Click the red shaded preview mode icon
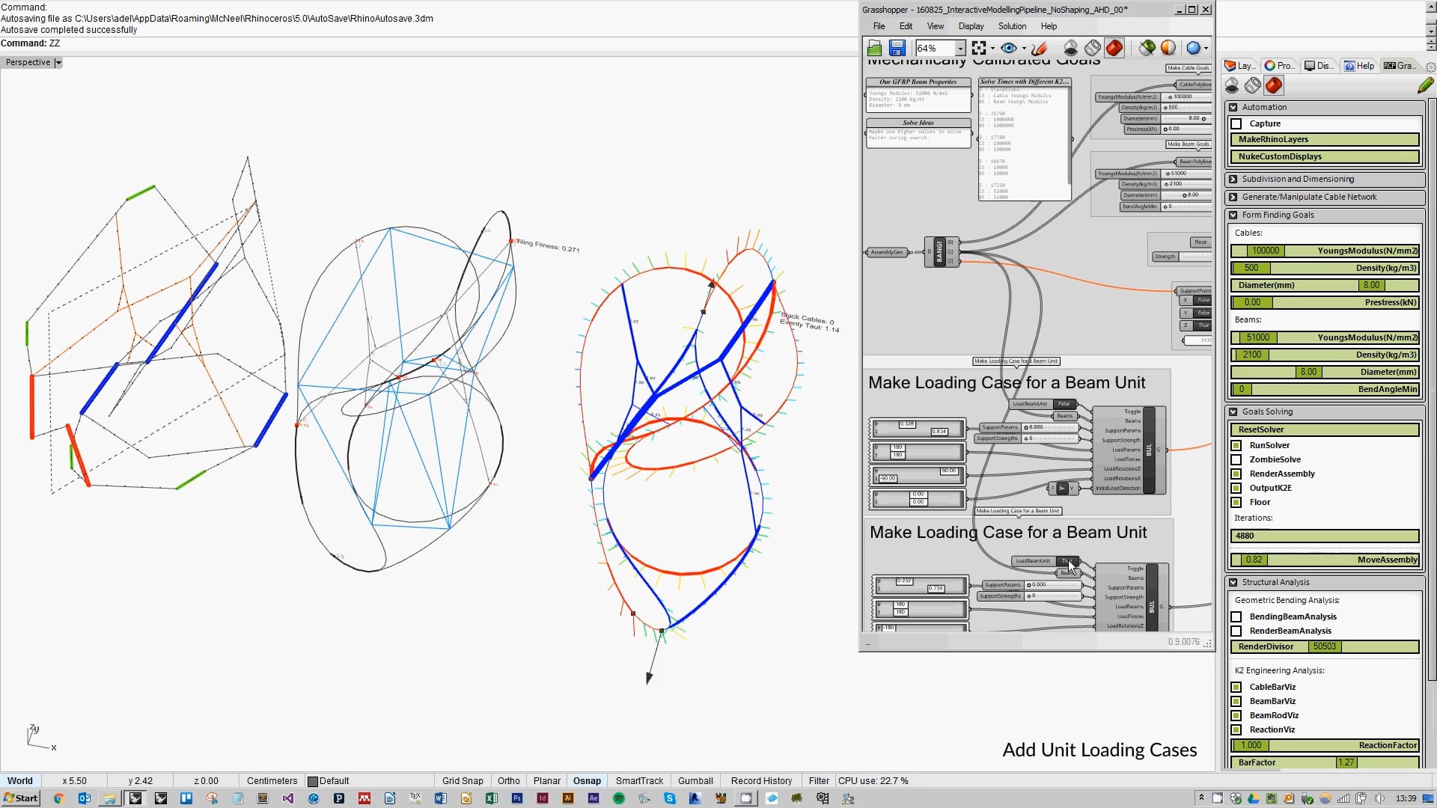The height and width of the screenshot is (808, 1437). (x=1114, y=49)
